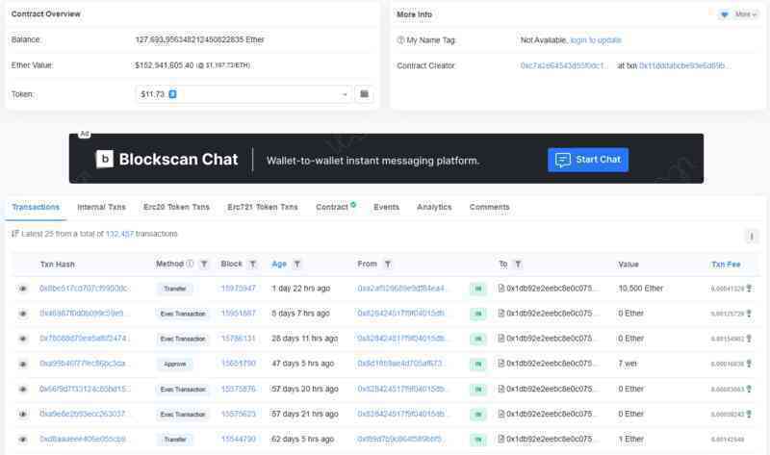Open the Internal Txns tab
Screen dimensions: 770x455
tap(101, 207)
